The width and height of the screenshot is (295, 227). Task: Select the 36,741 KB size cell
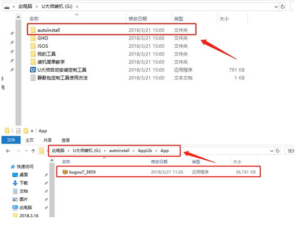(x=246, y=172)
